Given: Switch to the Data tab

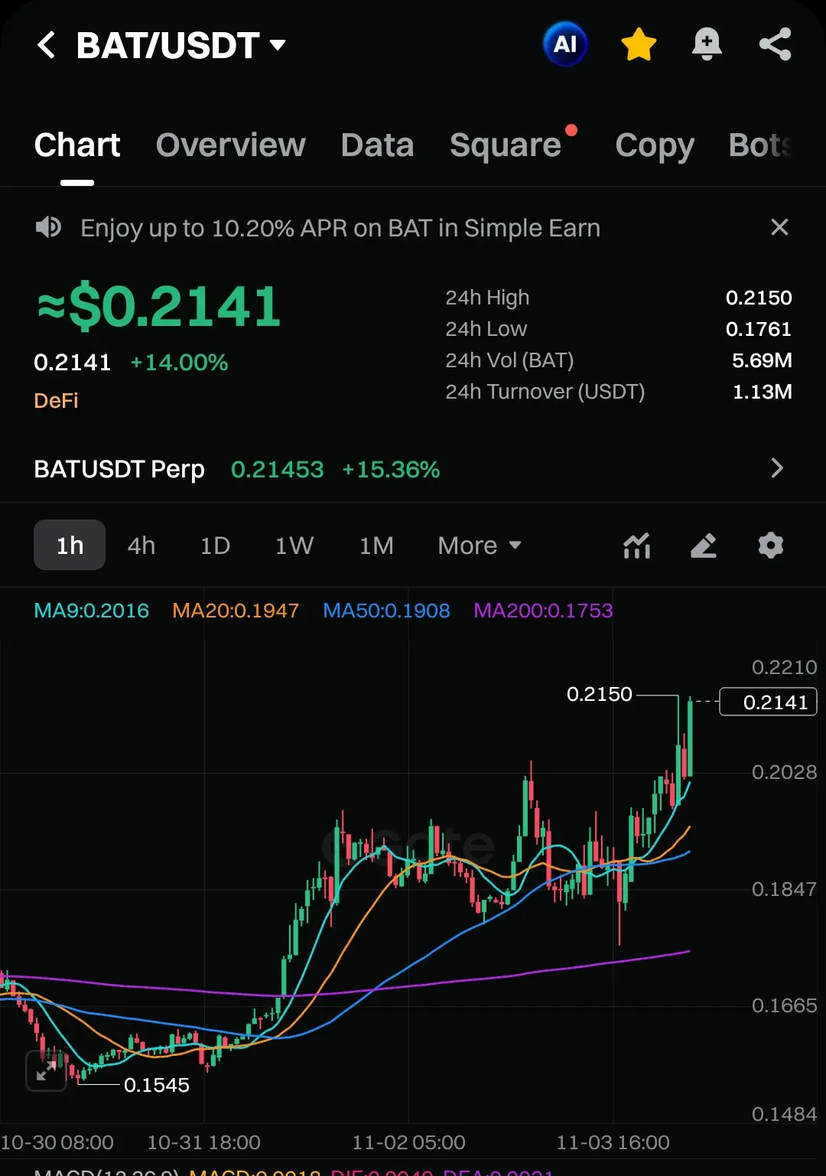Looking at the screenshot, I should (x=377, y=145).
